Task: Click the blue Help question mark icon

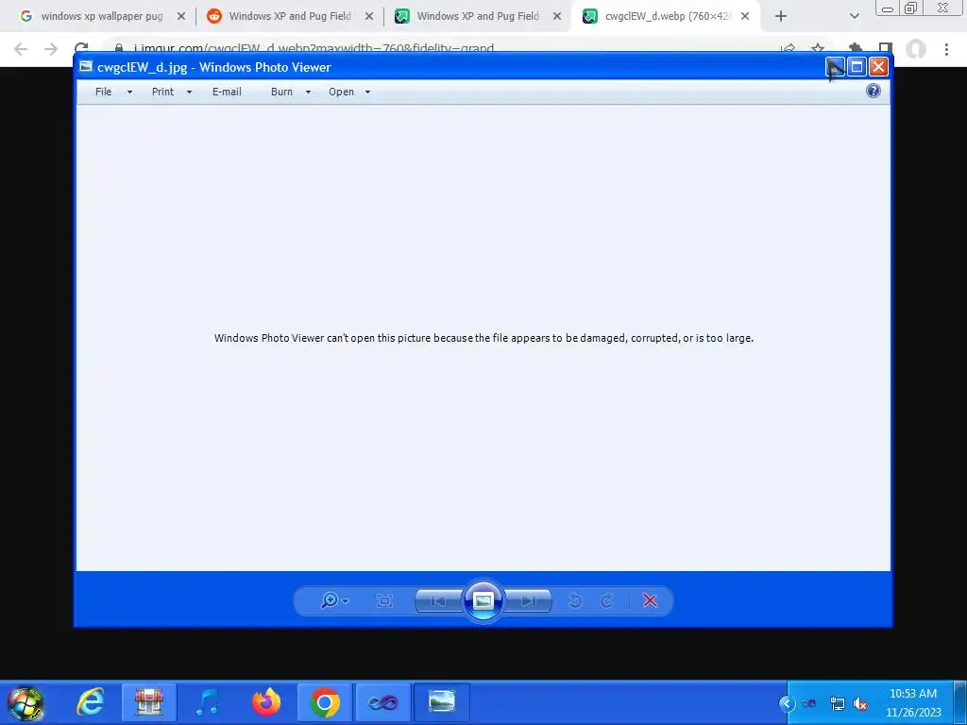Action: point(874,92)
